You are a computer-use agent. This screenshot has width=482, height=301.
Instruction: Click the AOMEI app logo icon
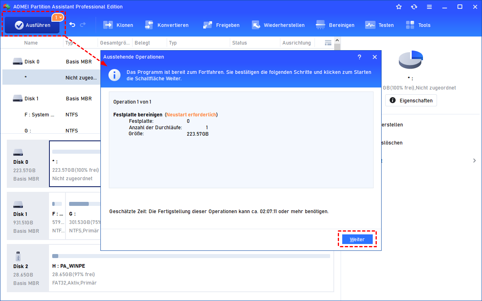click(x=6, y=6)
